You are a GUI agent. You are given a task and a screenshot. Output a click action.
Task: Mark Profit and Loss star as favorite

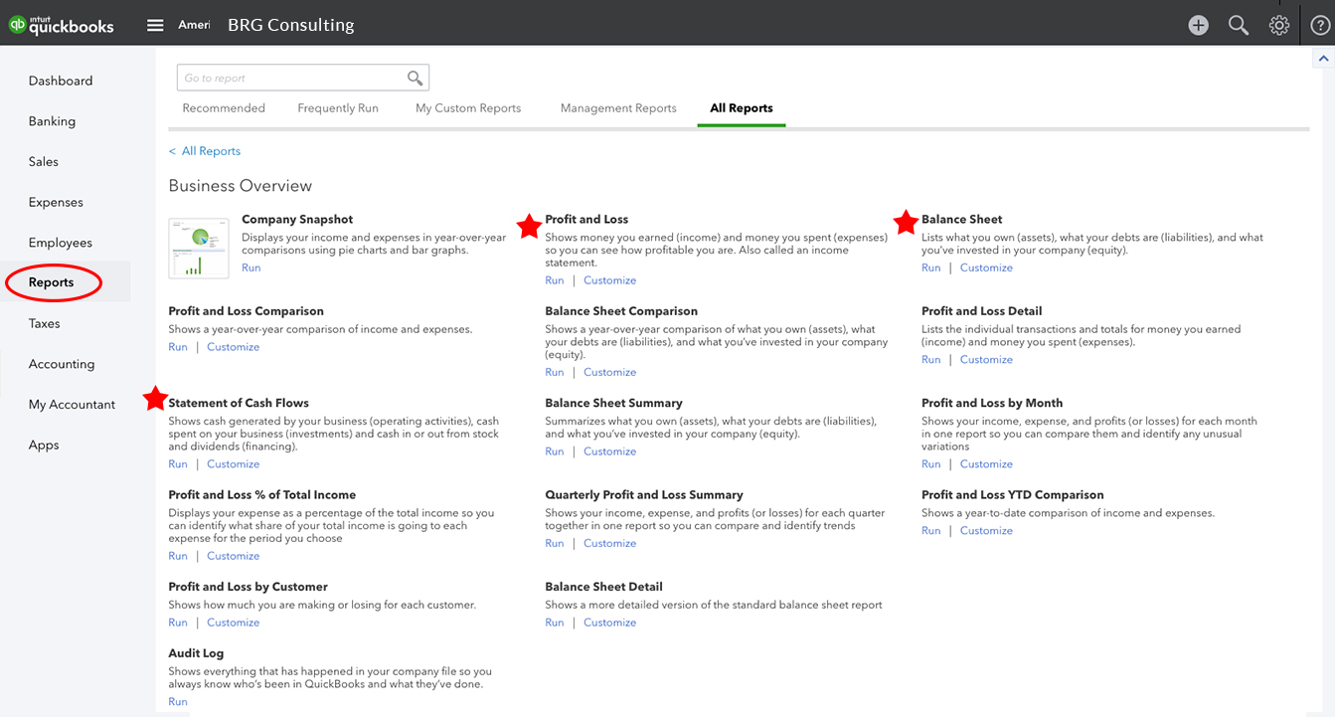pyautogui.click(x=529, y=227)
